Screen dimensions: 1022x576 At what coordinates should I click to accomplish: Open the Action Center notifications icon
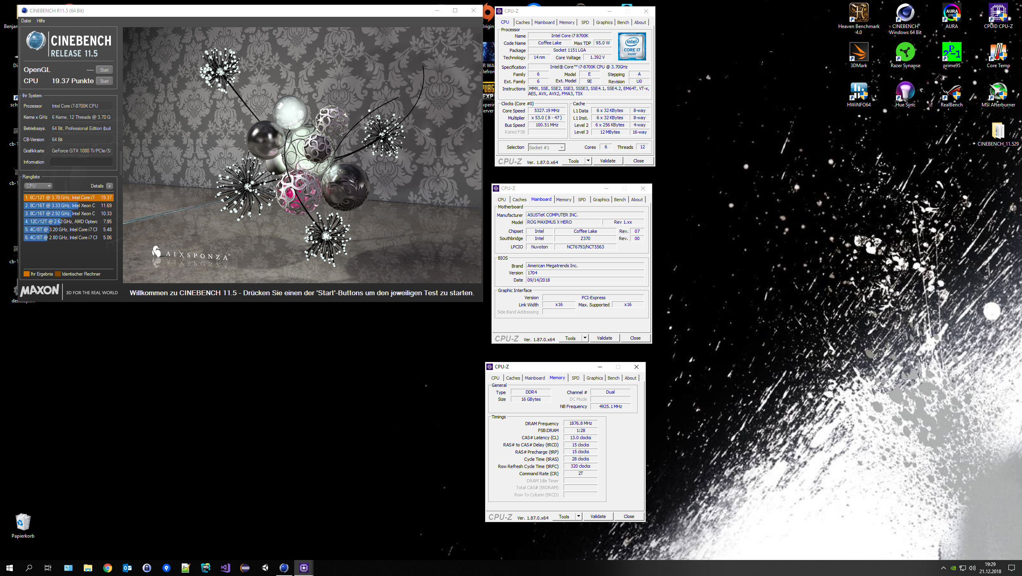point(1012,568)
